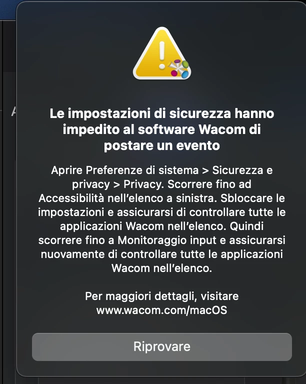Screen dimensions: 306x384
Task: Click the 'Sicurezza e' text in the instructions
Action: tap(242, 170)
